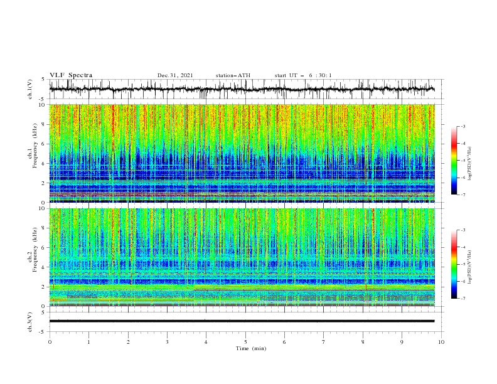Click time axis tick label "4"
This screenshot has height=384, width=497.
pos(206,342)
